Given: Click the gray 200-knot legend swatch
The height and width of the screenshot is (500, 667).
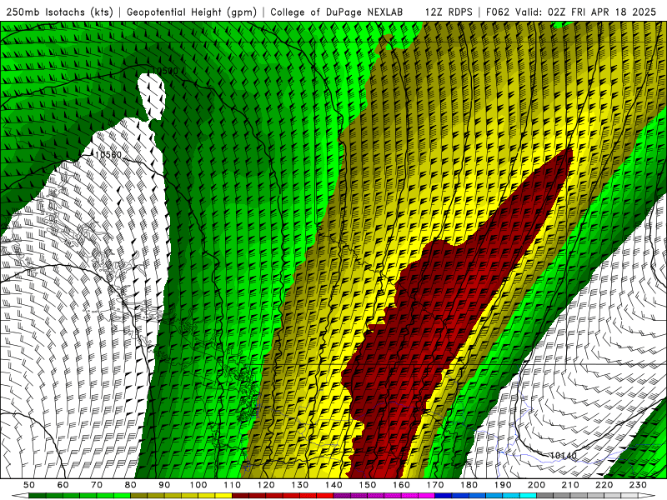Looking at the screenshot, I should tap(545, 496).
